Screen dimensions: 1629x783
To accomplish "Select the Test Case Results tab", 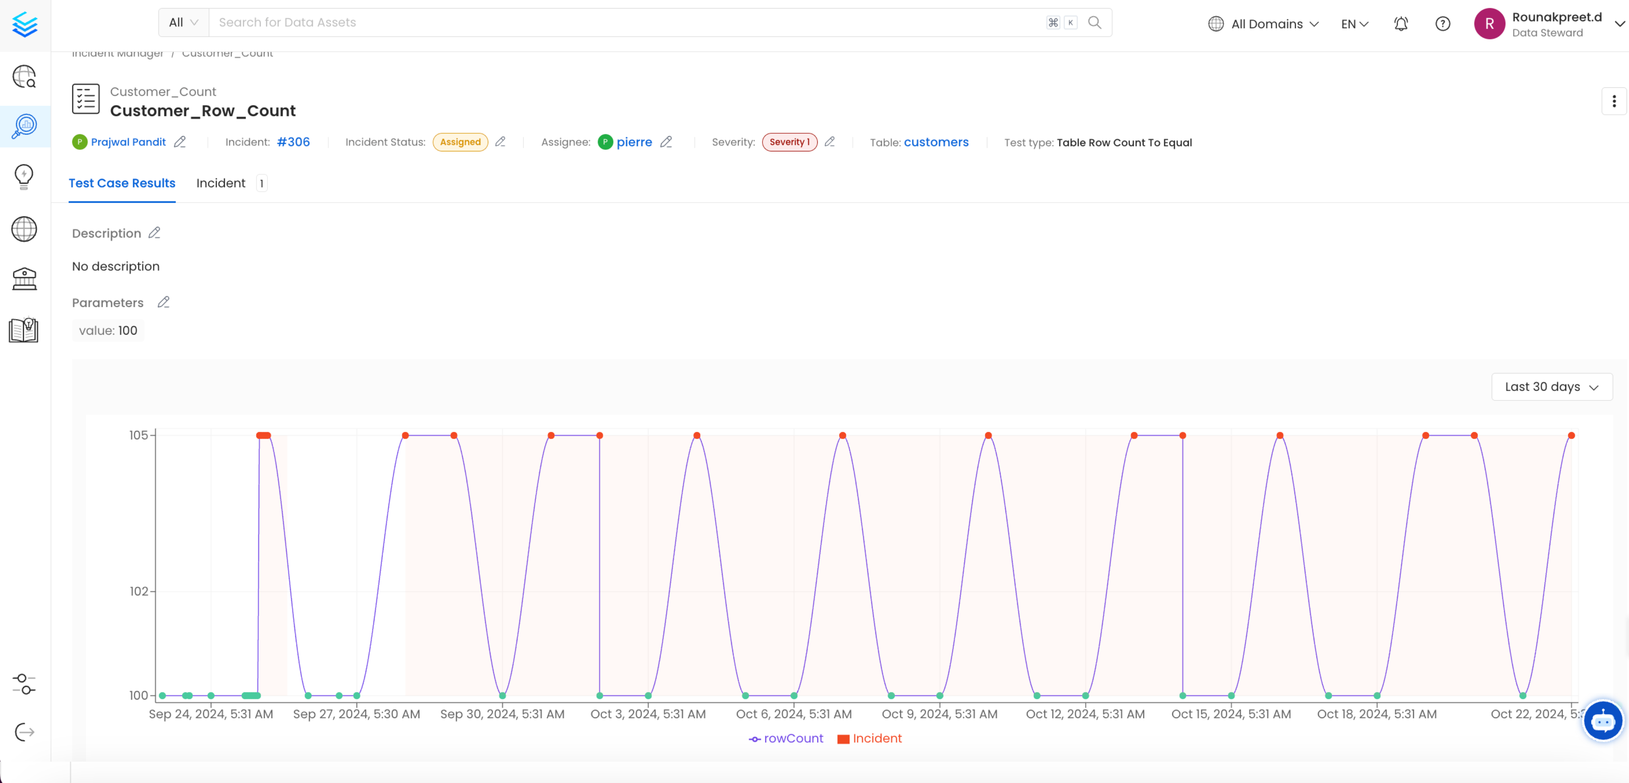I will click(121, 183).
